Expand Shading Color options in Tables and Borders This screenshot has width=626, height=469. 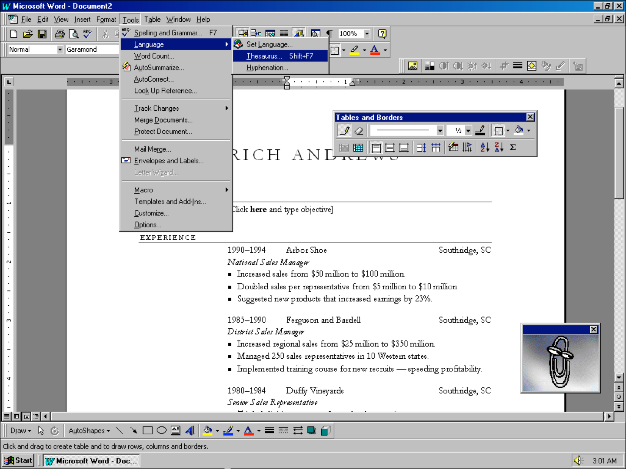[529, 130]
